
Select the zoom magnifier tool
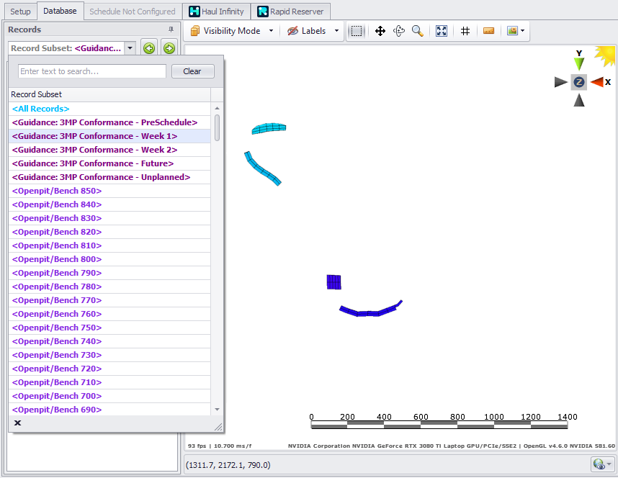click(x=418, y=31)
